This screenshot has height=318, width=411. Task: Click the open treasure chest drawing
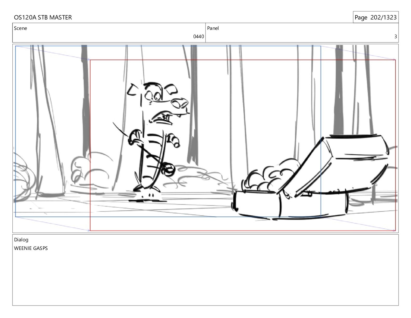[x=310, y=177]
